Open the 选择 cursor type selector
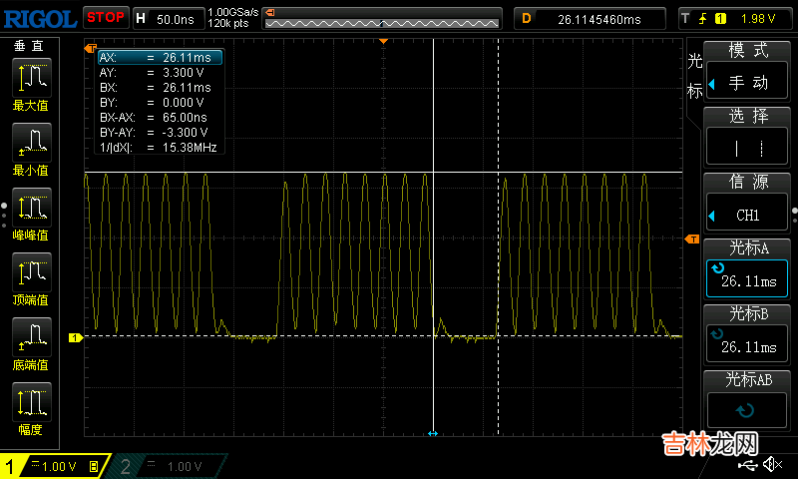 click(748, 137)
